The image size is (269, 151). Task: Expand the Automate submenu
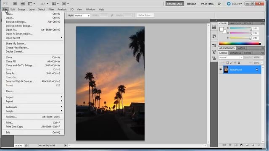[x=33, y=107]
